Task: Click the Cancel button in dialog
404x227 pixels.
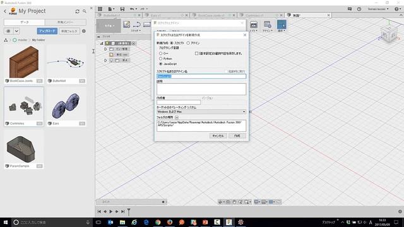Action: 218,136
